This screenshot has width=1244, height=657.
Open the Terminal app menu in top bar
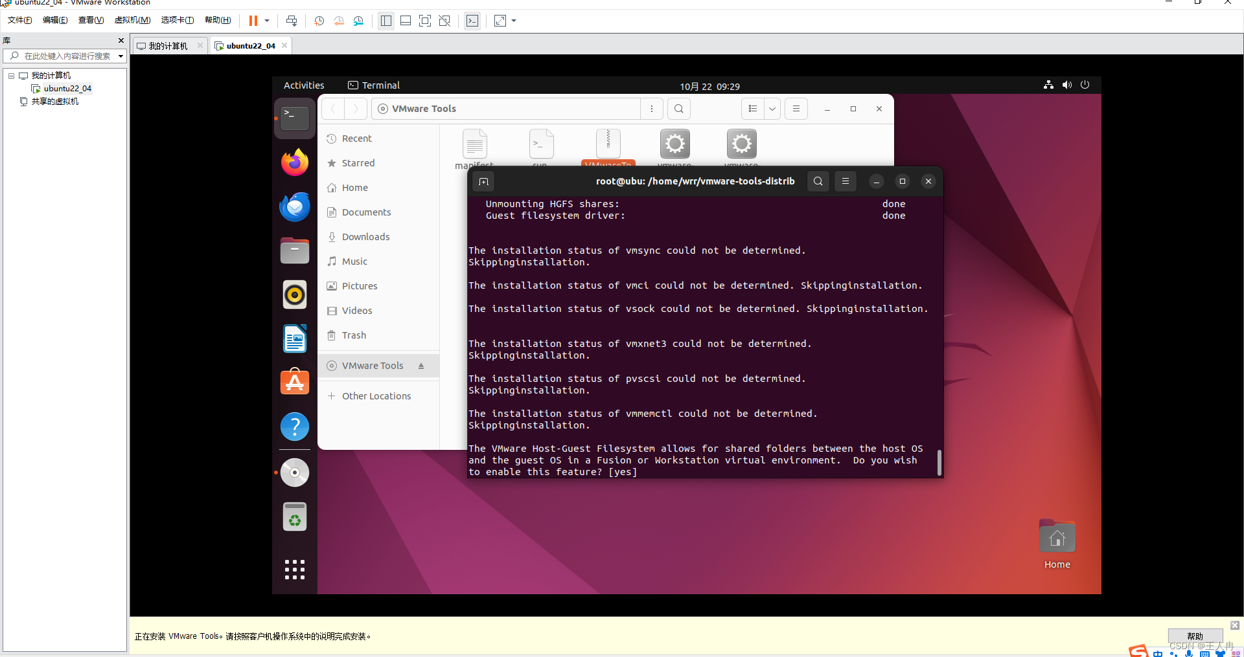pyautogui.click(x=374, y=85)
